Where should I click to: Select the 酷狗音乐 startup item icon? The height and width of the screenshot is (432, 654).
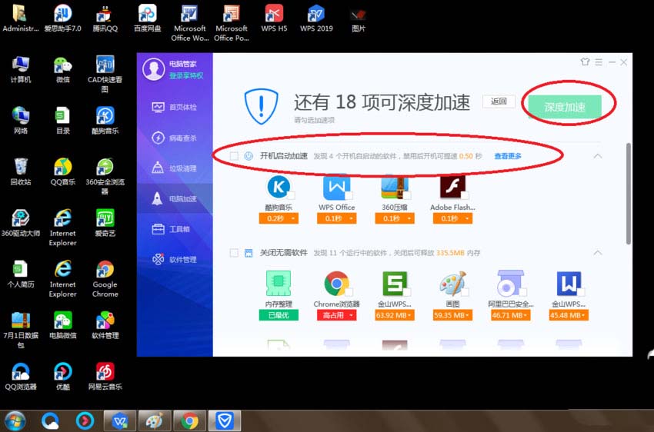tap(279, 187)
